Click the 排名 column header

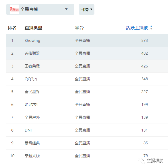[12, 28]
